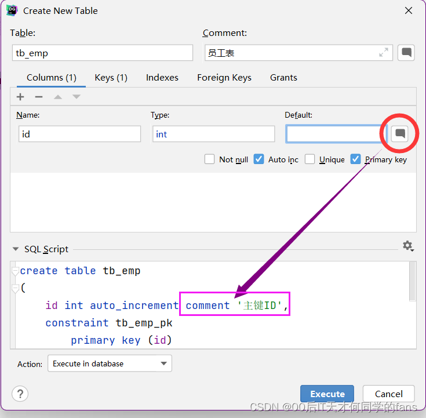Collapse the create table fold marker in the script

15,271
